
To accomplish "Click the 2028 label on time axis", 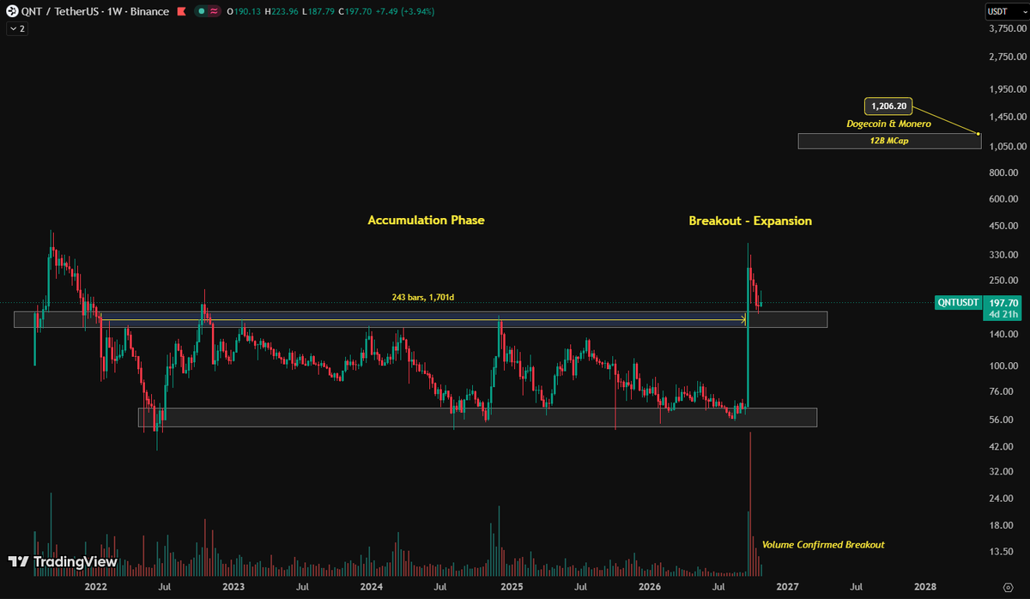I will tap(925, 587).
